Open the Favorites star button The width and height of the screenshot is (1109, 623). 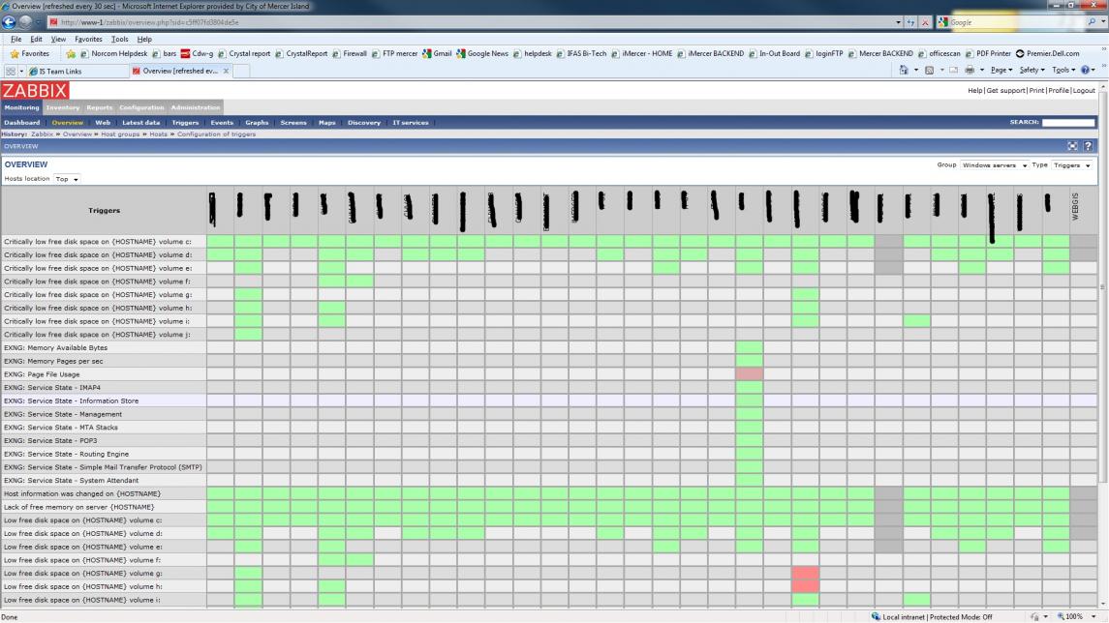pyautogui.click(x=30, y=53)
